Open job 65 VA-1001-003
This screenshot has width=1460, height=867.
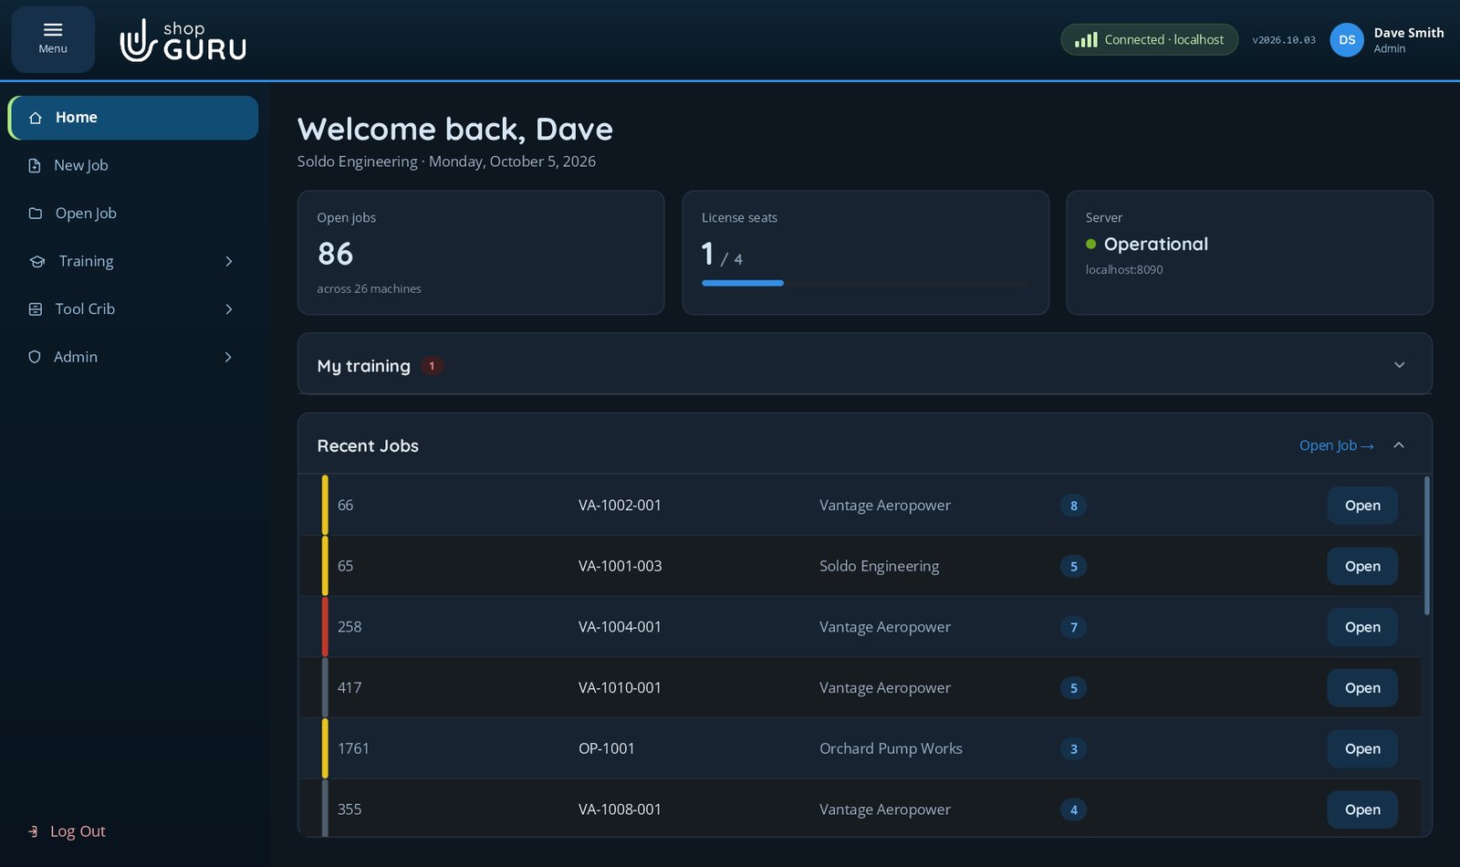1362,567
